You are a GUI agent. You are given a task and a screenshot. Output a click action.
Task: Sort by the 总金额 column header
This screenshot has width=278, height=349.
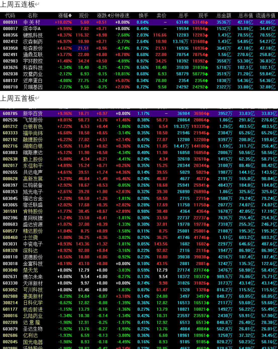click(x=224, y=16)
